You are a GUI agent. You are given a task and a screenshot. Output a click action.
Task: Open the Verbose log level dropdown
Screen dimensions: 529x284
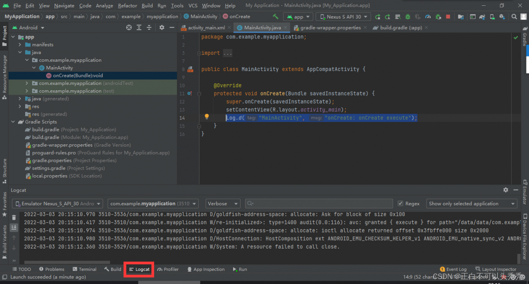[223, 204]
